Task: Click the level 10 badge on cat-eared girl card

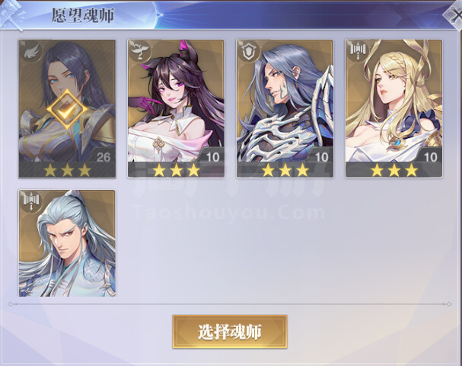Action: pos(212,156)
